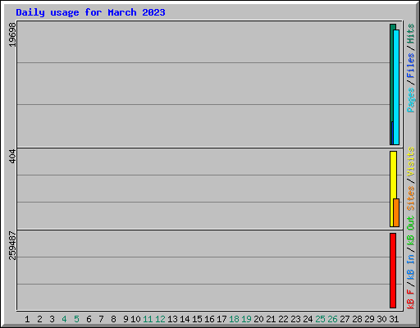Click day 31 on the axis
Screen dimensions: 420x328
tap(394, 319)
